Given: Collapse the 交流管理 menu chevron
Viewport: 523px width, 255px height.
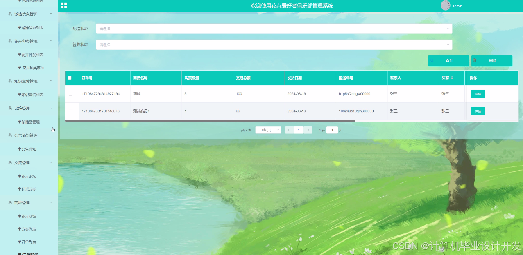Looking at the screenshot, I should click(51, 163).
